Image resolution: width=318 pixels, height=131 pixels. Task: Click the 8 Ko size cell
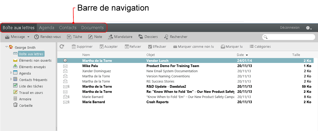pyautogui.click(x=308, y=97)
